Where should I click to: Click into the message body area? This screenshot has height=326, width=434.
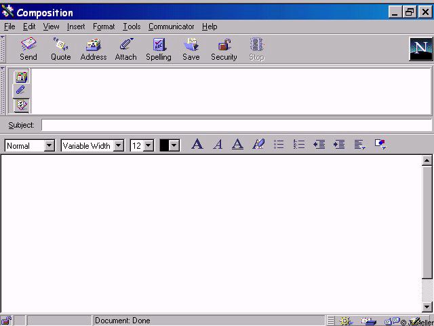[211, 234]
